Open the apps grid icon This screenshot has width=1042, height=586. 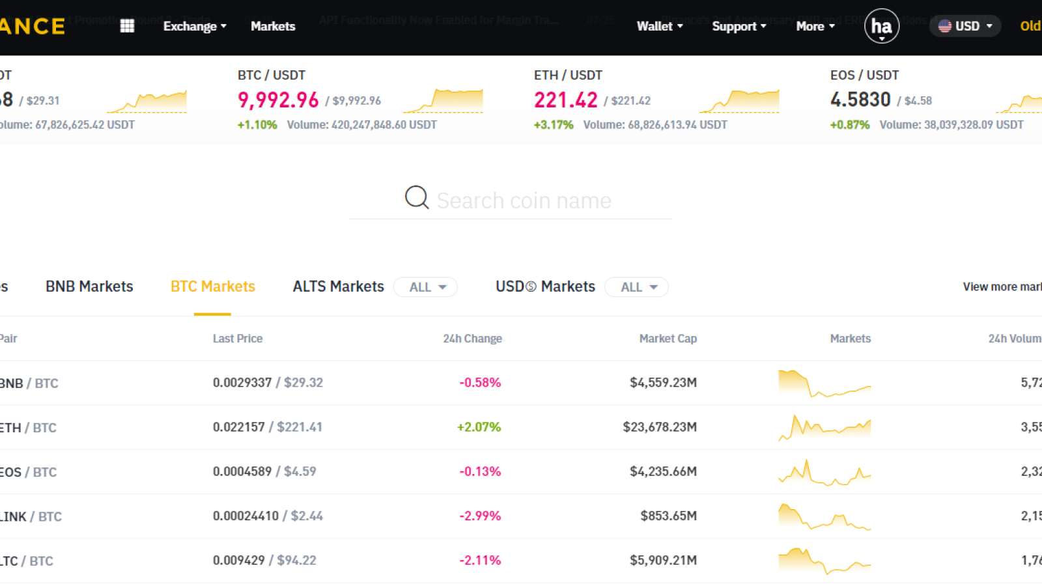pos(127,26)
